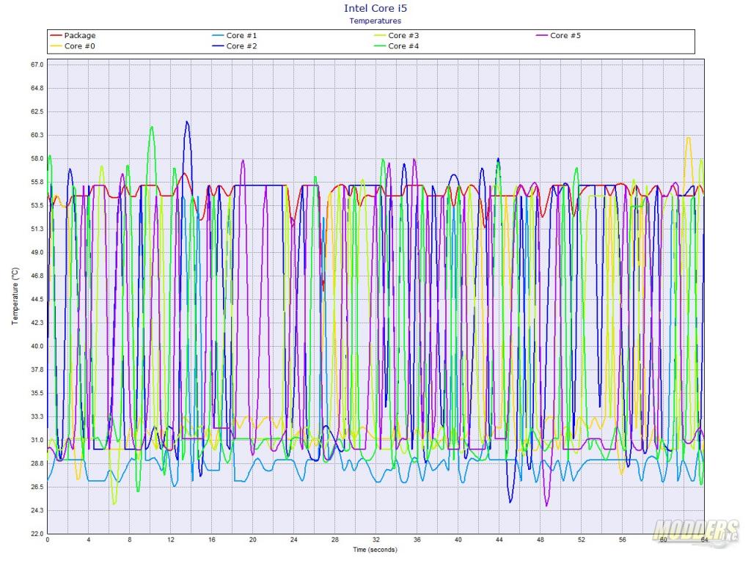Viewport: 751px width, 563px height.
Task: Click the 64.8 temperature axis value
Action: click(x=37, y=88)
